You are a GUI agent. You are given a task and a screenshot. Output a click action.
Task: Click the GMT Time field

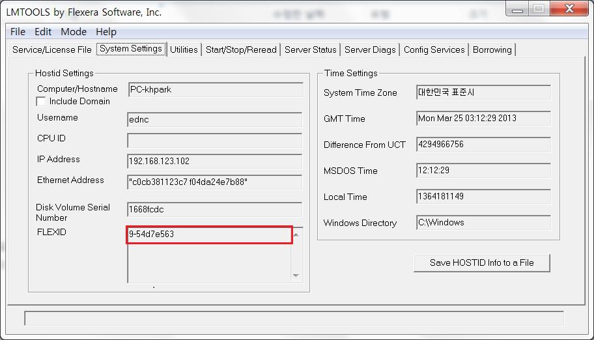[x=483, y=119]
